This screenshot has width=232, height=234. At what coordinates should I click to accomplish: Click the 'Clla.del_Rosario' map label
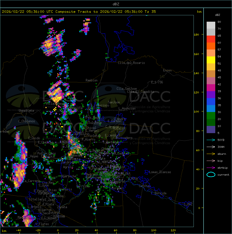pyautogui.click(x=131, y=63)
